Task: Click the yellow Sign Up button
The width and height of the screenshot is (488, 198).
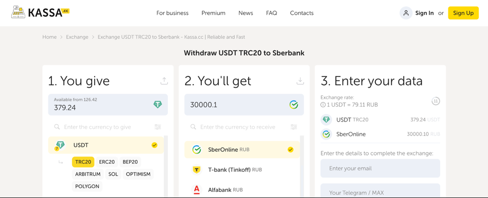Action: coord(463,13)
